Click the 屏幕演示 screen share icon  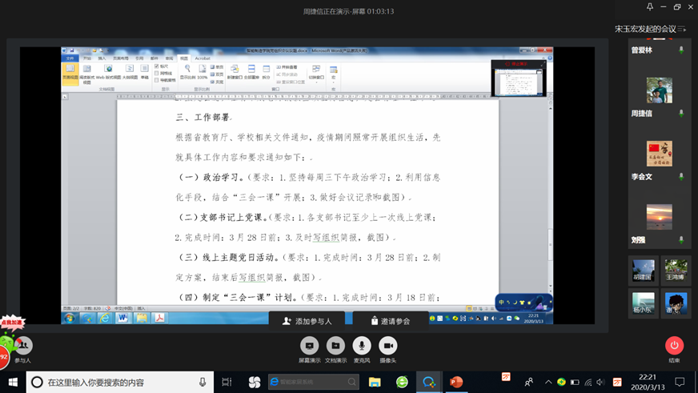tap(309, 345)
